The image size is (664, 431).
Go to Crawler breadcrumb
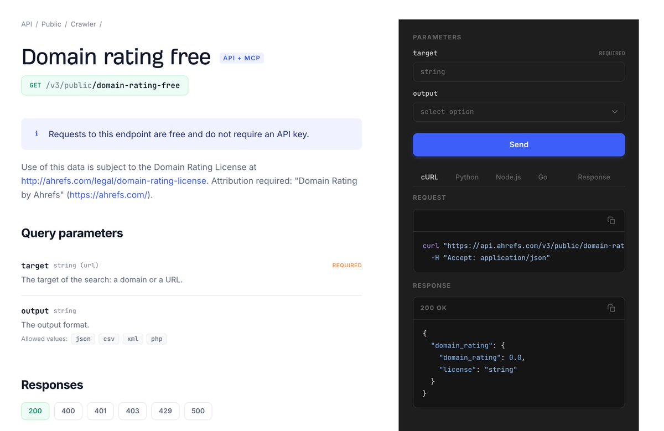tap(84, 24)
